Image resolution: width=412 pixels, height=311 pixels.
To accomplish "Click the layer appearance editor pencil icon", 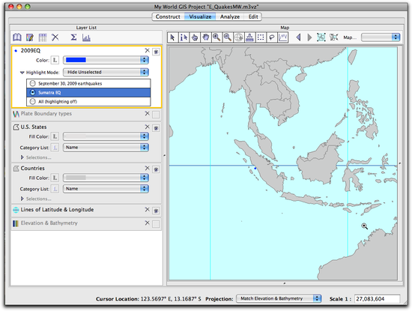I will (x=30, y=37).
